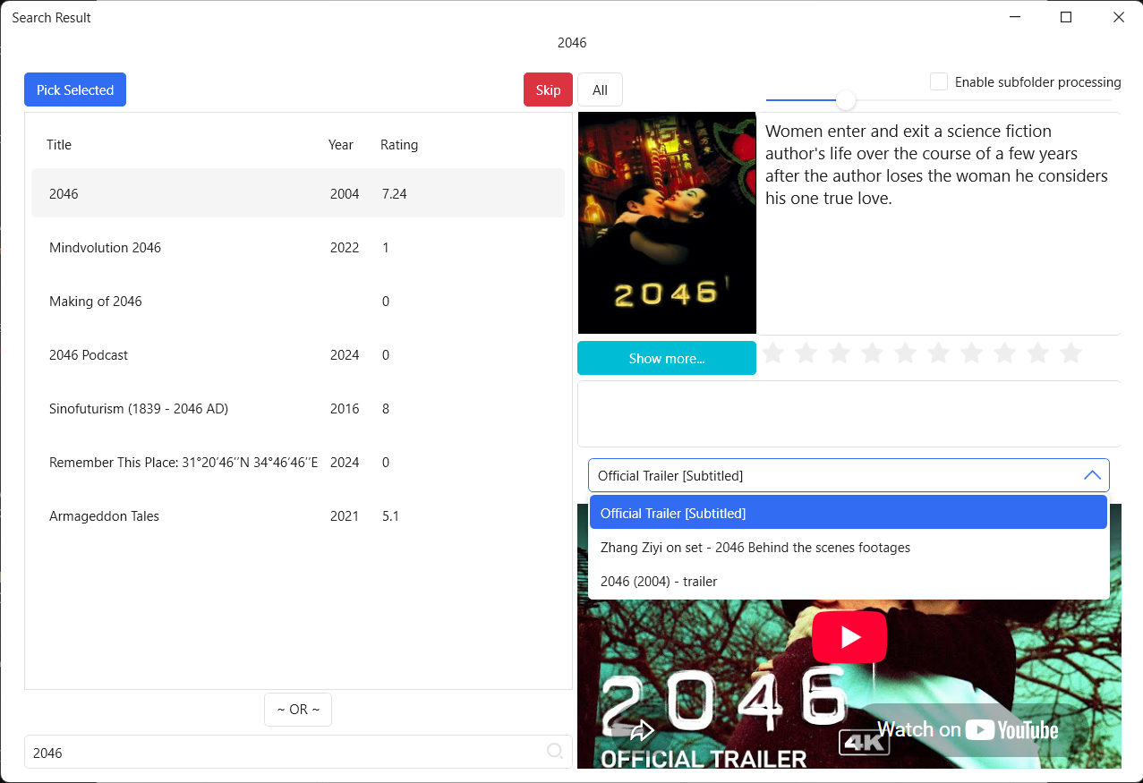
Task: Click the red Skip button
Action: [x=548, y=89]
